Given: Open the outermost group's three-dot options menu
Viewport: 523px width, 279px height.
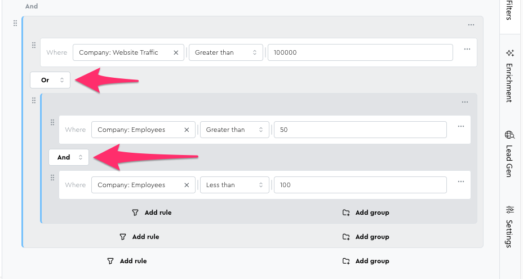Looking at the screenshot, I should pos(471,25).
